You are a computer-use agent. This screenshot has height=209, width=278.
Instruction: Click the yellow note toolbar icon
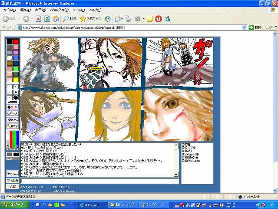click(x=150, y=19)
